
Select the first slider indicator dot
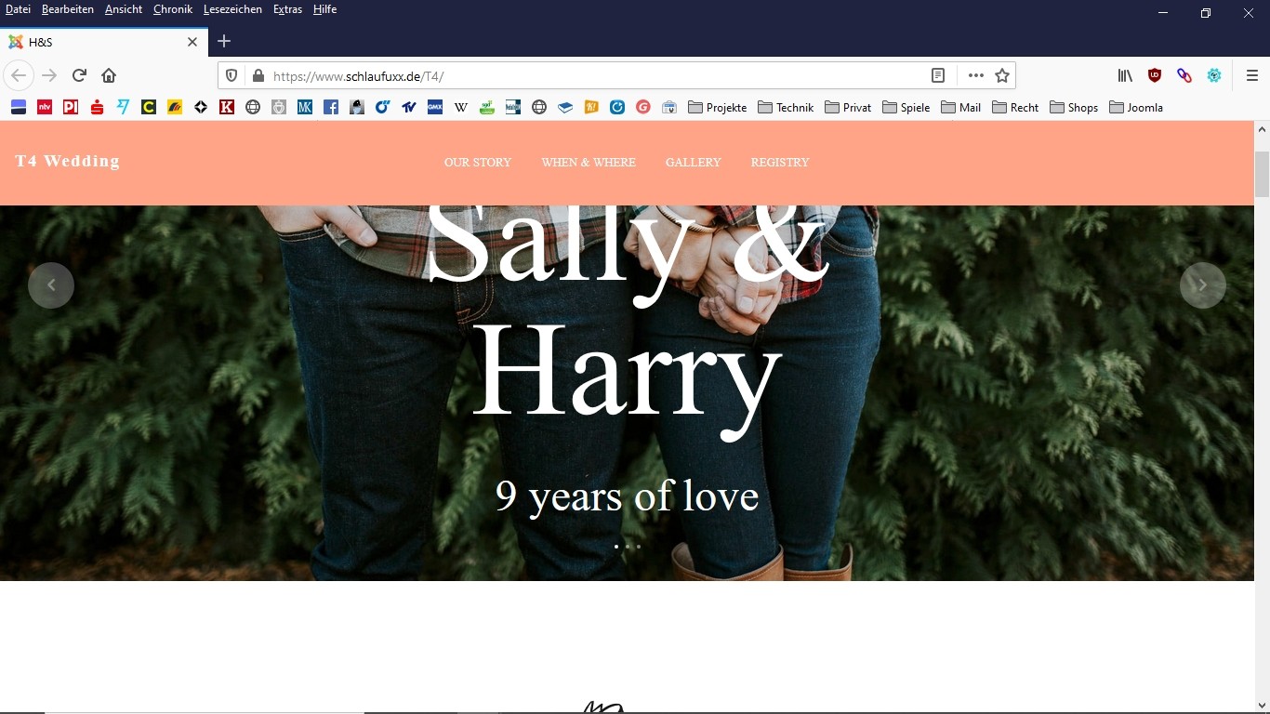point(616,547)
